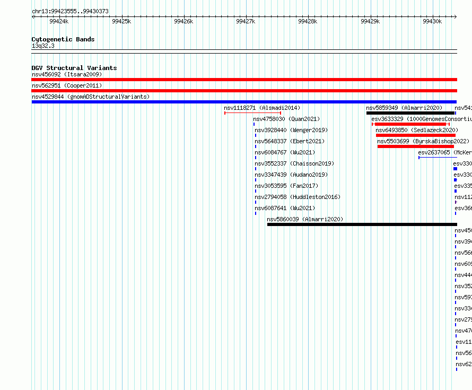Click the thin red line for nsv1118271

[x=253, y=113]
